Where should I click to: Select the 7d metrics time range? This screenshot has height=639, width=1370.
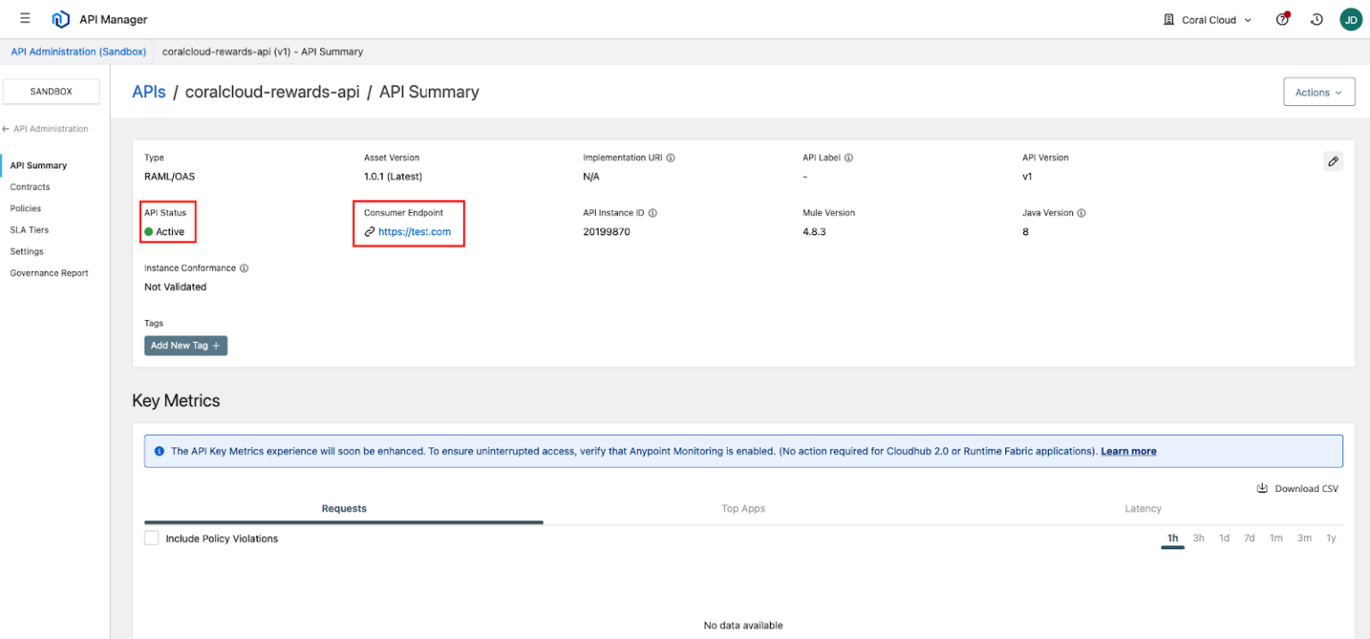pyautogui.click(x=1249, y=538)
